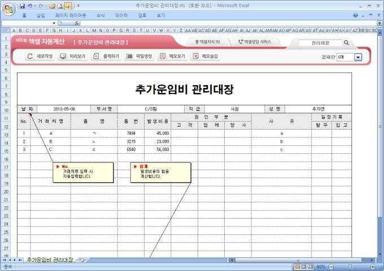
Task: Undo the last action in the quick toolbar
Action: [x=30, y=6]
